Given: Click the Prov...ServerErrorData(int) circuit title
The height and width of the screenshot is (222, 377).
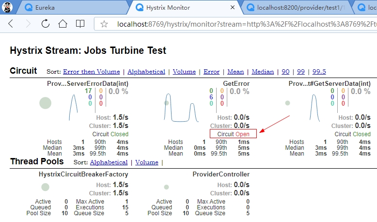Looking at the screenshot, I should (x=88, y=84).
